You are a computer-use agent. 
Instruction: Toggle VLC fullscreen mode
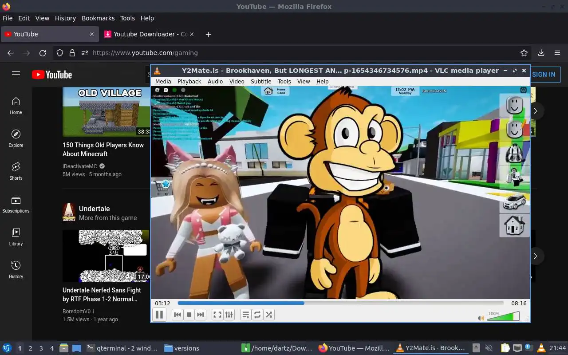pyautogui.click(x=217, y=315)
